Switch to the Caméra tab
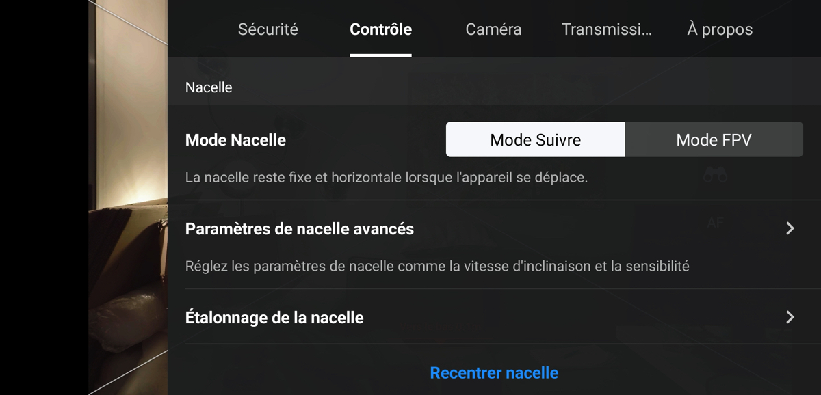The image size is (821, 395). coord(493,29)
